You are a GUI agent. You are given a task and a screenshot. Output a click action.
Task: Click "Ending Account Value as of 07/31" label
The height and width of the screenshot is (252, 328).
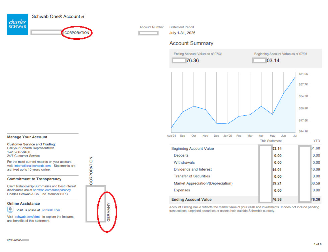[x=198, y=54]
